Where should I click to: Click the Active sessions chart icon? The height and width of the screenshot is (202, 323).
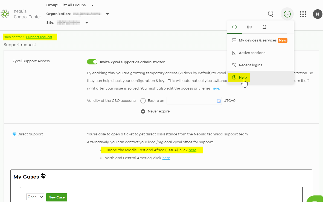pyautogui.click(x=234, y=53)
